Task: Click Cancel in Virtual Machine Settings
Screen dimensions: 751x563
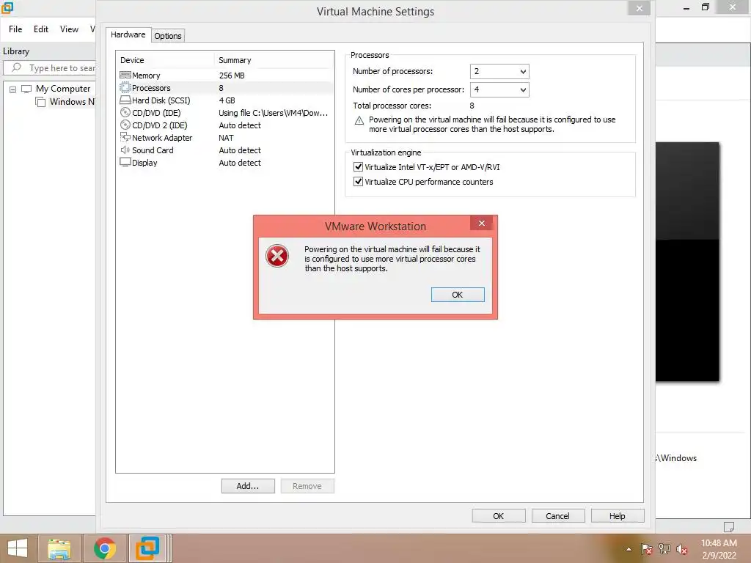Action: 558,516
